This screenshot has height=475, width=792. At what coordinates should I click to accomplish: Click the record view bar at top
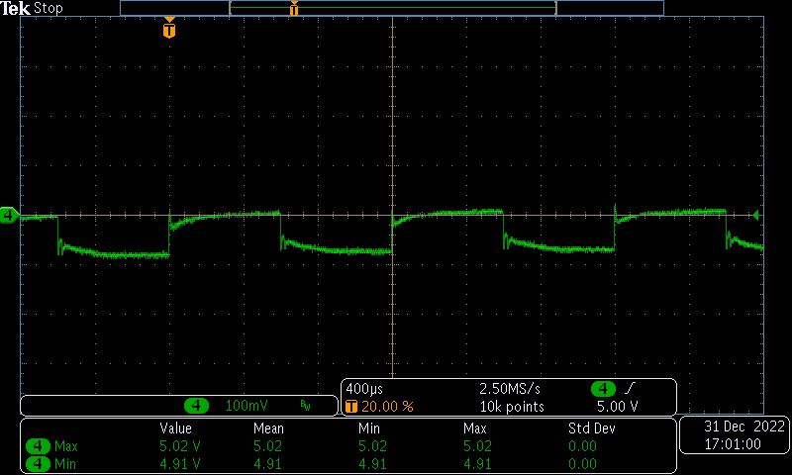(x=391, y=8)
